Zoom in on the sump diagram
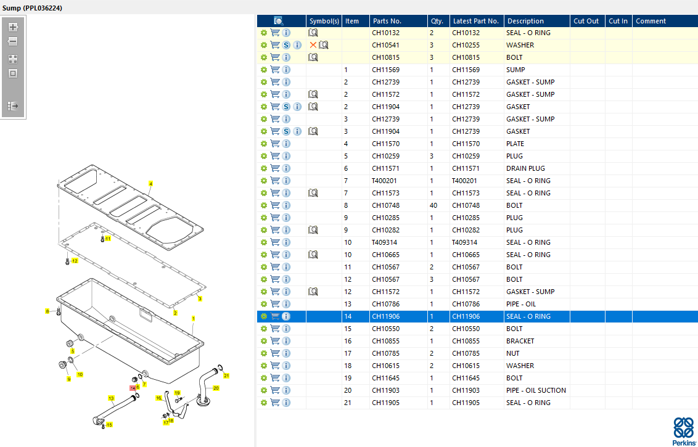The height and width of the screenshot is (447, 698). 12,27
